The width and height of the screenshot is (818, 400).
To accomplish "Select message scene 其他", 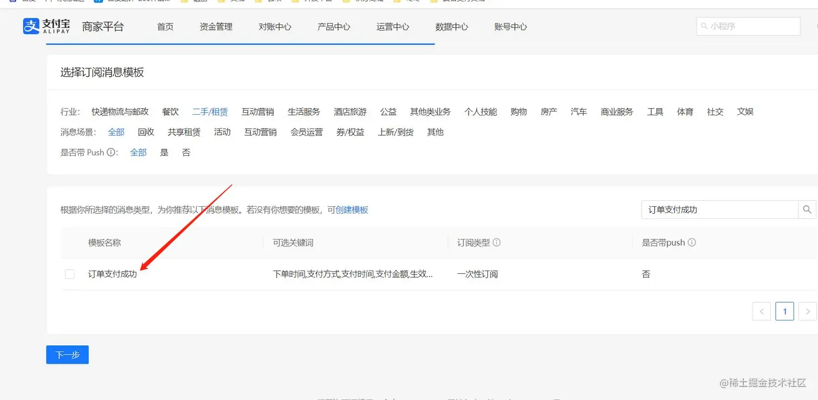I will 436,132.
